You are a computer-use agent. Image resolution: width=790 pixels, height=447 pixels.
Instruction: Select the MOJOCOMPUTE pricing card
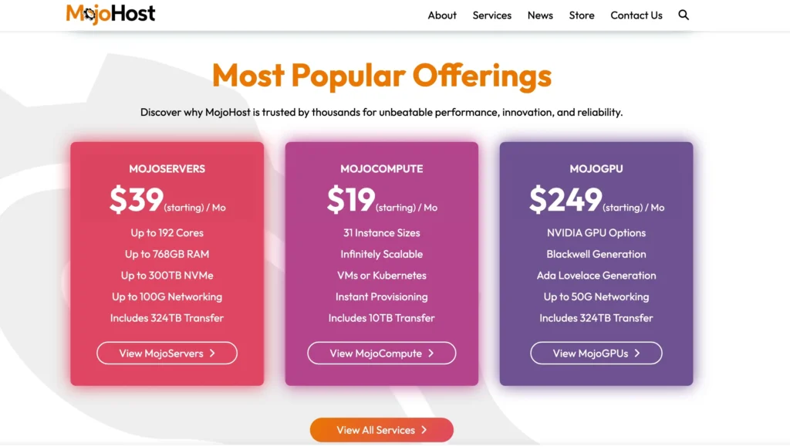pos(381,262)
